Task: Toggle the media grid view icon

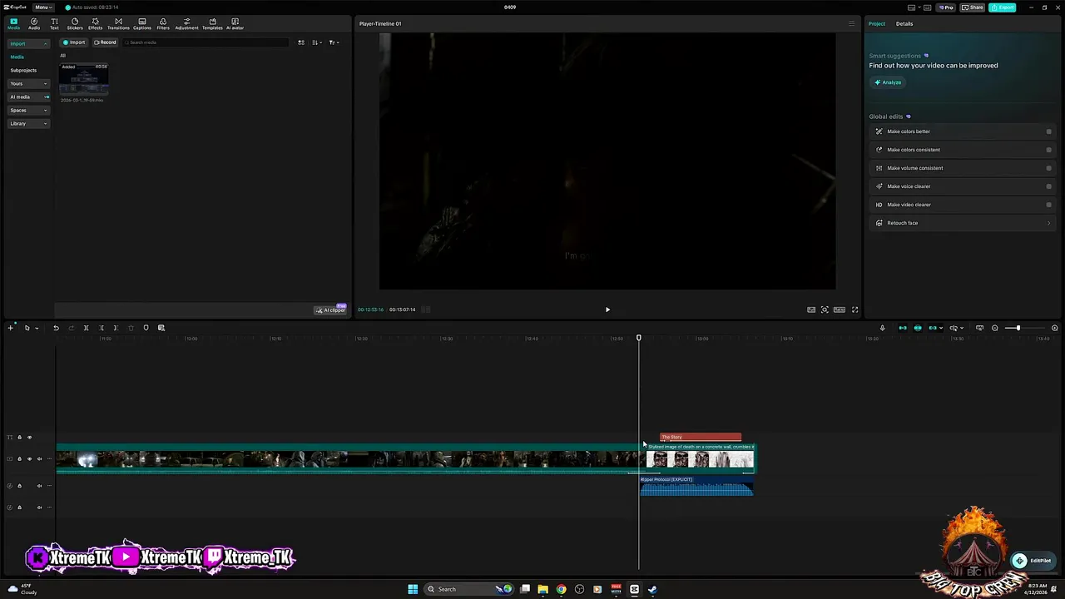Action: pyautogui.click(x=301, y=42)
